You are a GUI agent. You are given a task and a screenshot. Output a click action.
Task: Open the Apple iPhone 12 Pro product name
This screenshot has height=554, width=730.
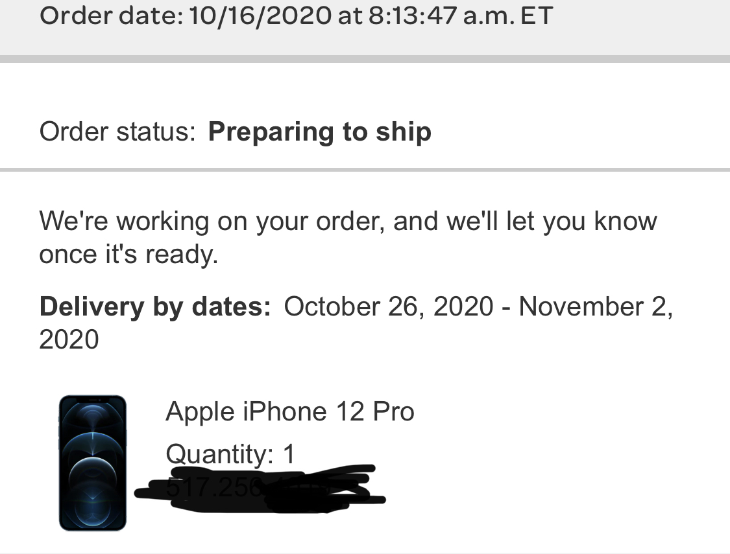click(289, 411)
